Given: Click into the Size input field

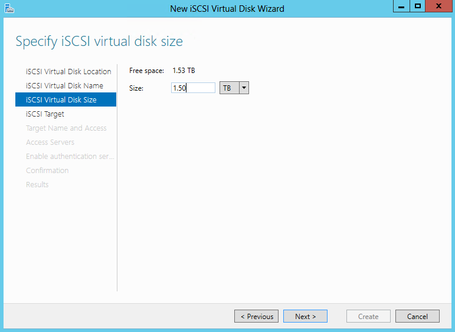Looking at the screenshot, I should click(193, 88).
